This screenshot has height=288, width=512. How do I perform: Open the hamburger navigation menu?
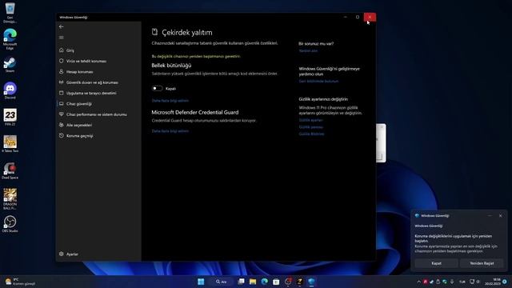coord(62,38)
